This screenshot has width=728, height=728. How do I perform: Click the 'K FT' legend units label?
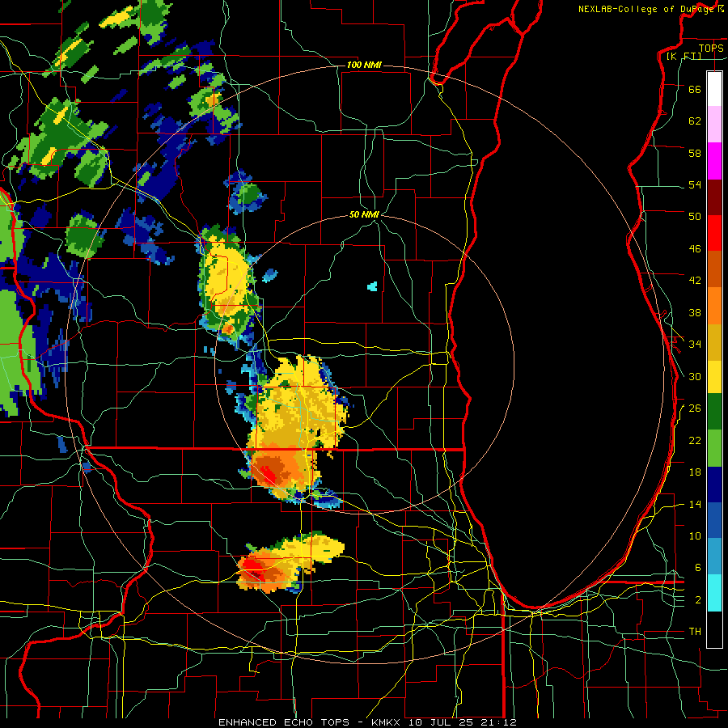(684, 56)
